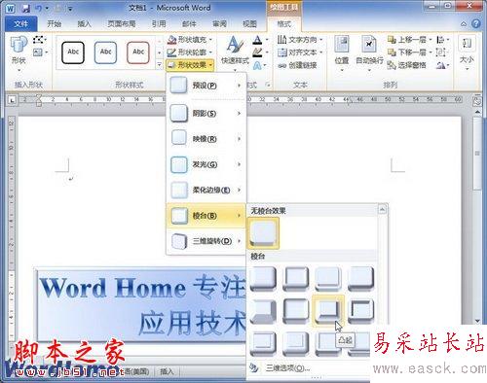Expand the 形状效果 dropdown button
Viewport: 487px width, 383px height.
[x=190, y=65]
